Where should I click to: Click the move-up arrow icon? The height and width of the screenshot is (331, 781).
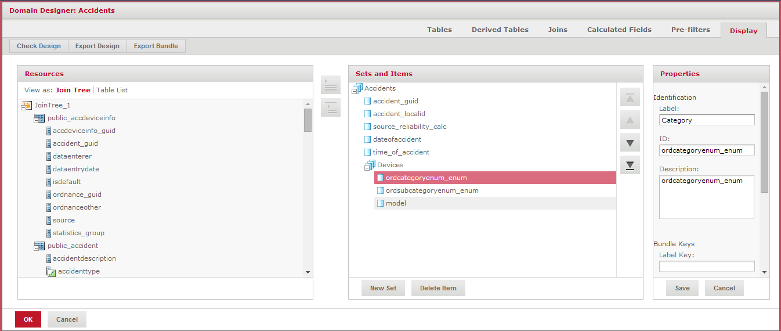pyautogui.click(x=630, y=121)
